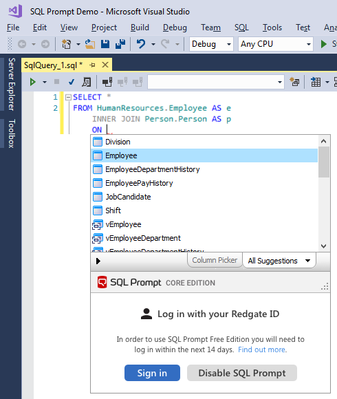Open the Team menu

[x=210, y=28]
